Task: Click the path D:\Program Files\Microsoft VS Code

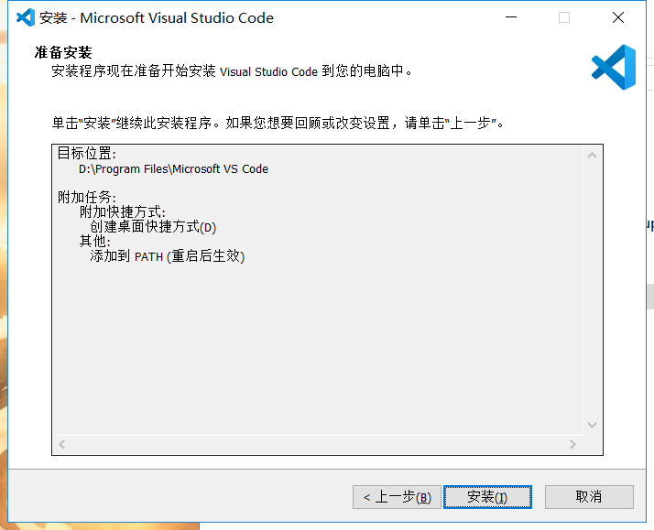Action: (173, 168)
